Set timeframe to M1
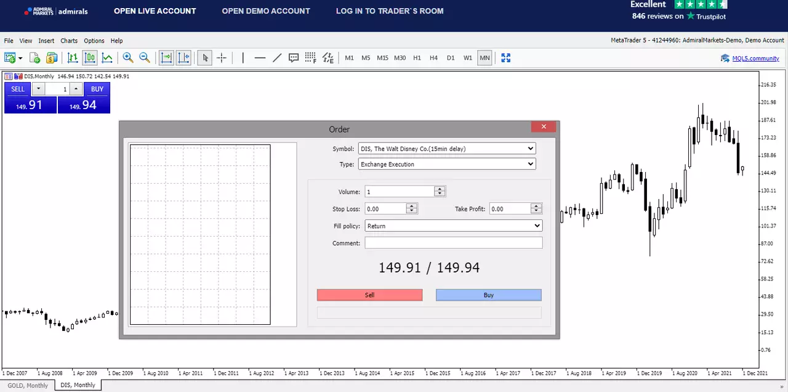 tap(349, 58)
